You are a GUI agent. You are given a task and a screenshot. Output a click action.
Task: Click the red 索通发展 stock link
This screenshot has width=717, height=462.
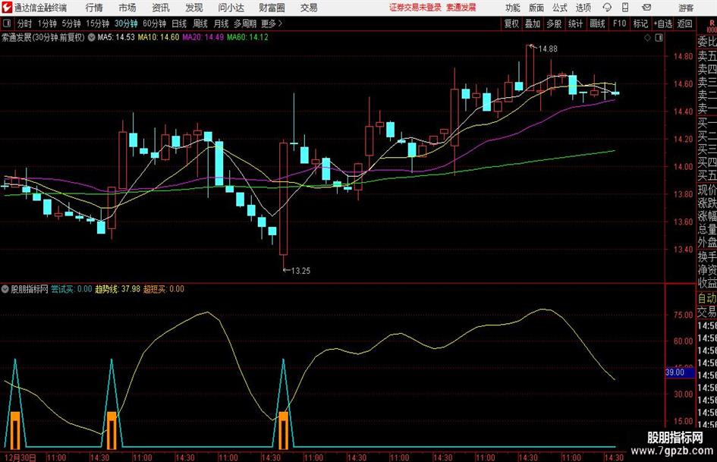coord(461,8)
